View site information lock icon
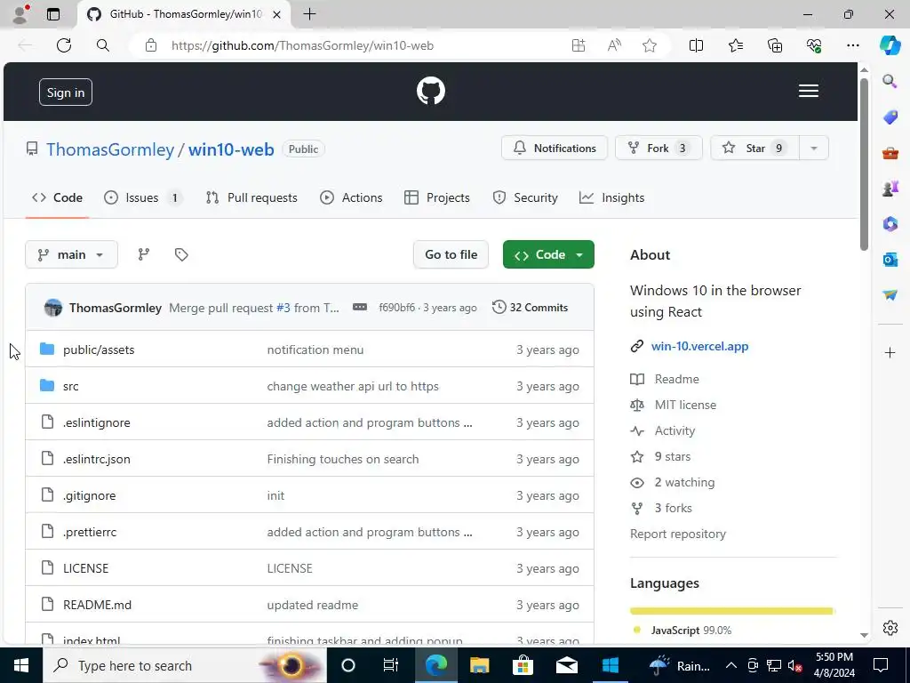Screen dimensions: 910x683 click(x=151, y=45)
